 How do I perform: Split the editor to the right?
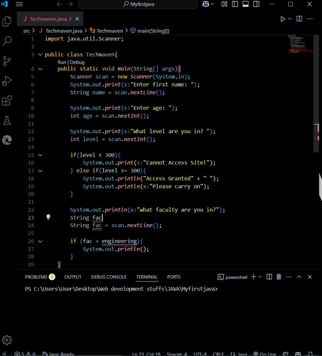299,19
